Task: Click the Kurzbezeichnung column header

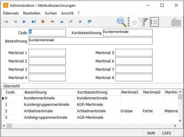Action: click(98, 92)
